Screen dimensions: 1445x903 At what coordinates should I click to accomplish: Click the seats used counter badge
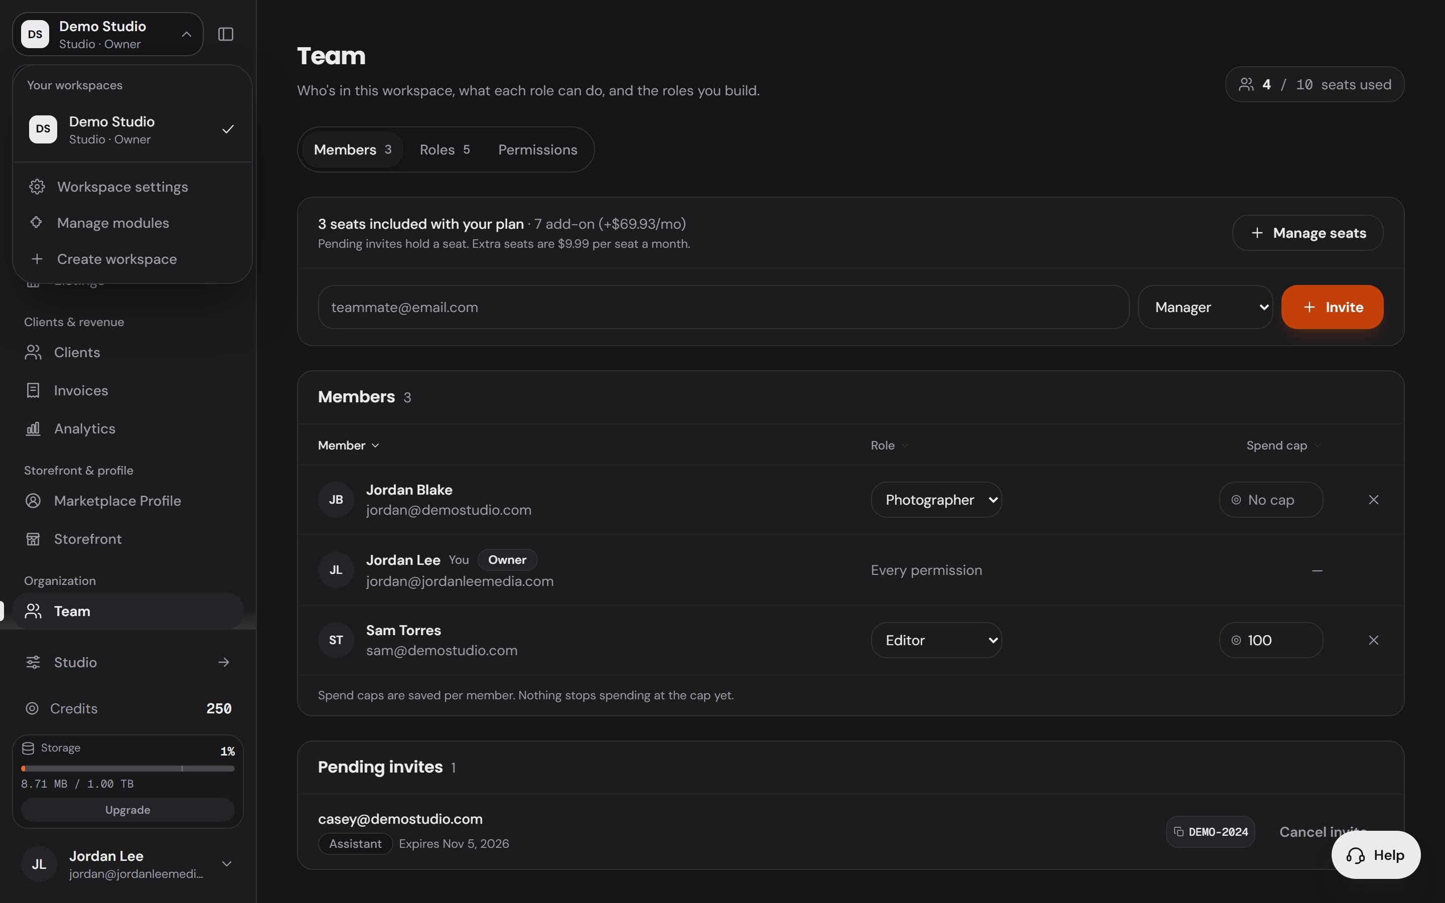point(1315,84)
